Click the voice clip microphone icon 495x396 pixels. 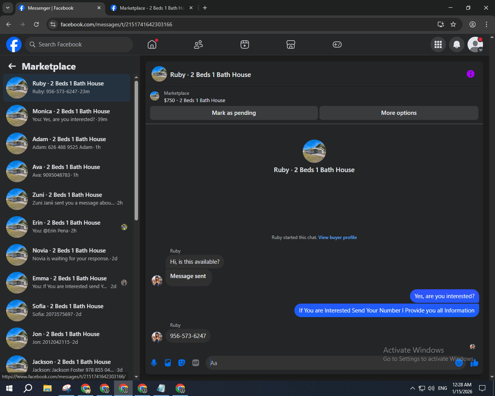click(x=154, y=363)
